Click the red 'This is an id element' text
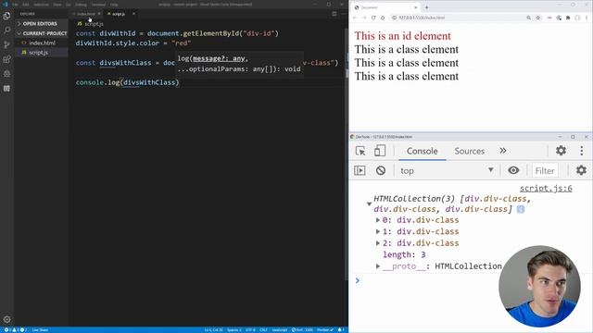 pyautogui.click(x=402, y=36)
